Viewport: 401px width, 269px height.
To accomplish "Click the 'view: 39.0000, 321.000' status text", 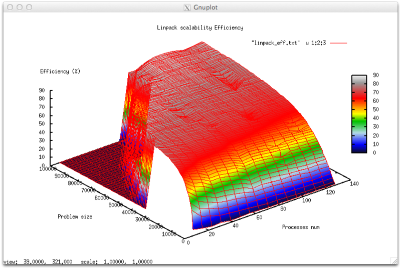I will [38, 262].
